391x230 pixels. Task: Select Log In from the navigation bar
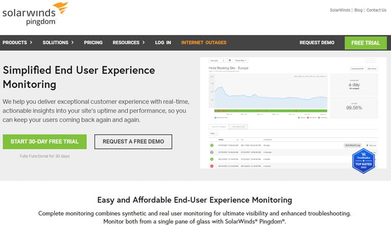[163, 43]
